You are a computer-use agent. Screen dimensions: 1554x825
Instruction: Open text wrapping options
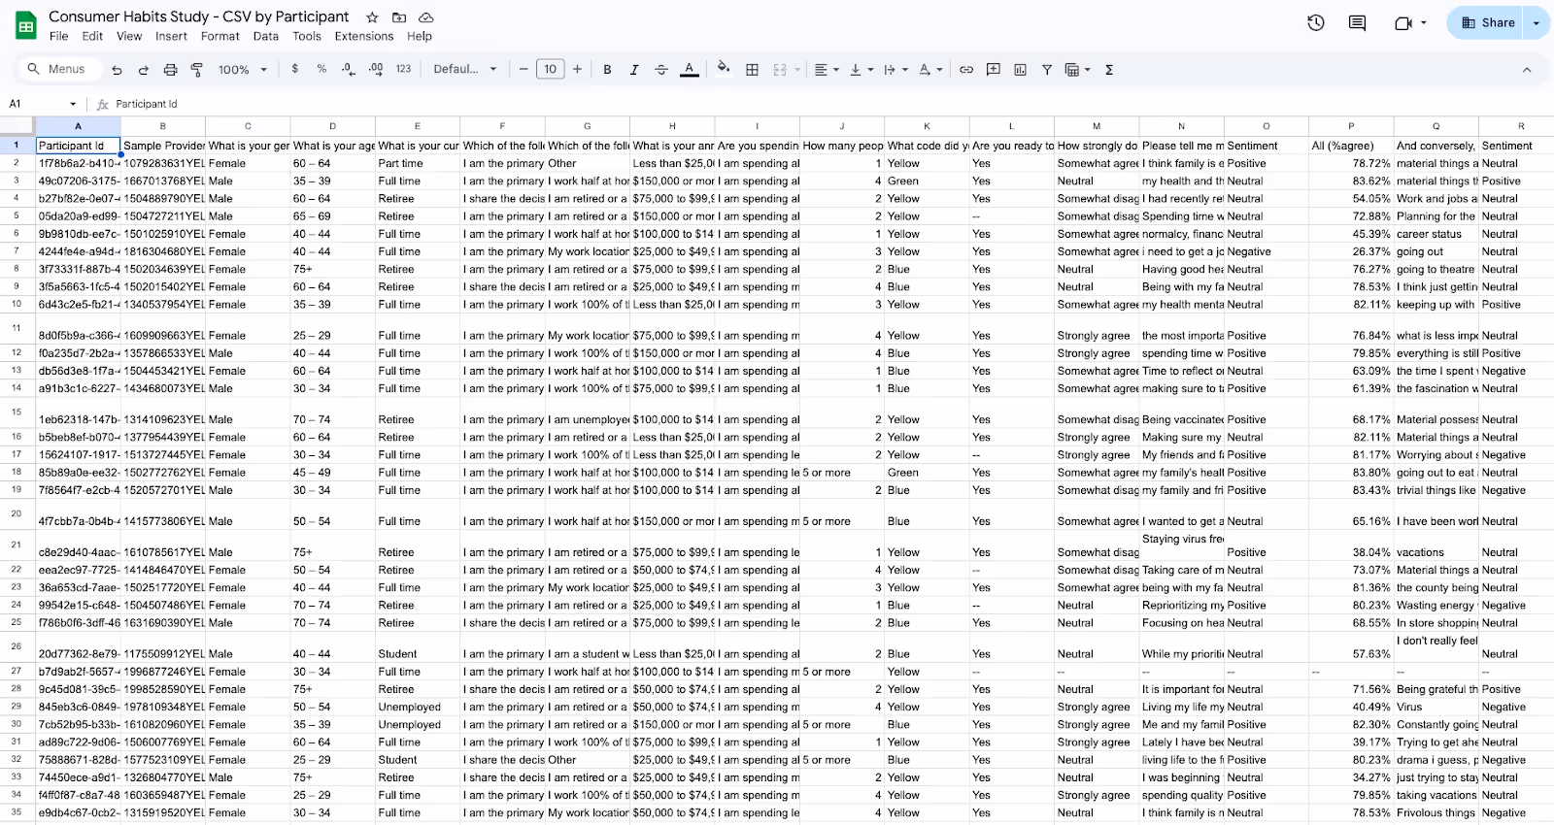(x=895, y=70)
